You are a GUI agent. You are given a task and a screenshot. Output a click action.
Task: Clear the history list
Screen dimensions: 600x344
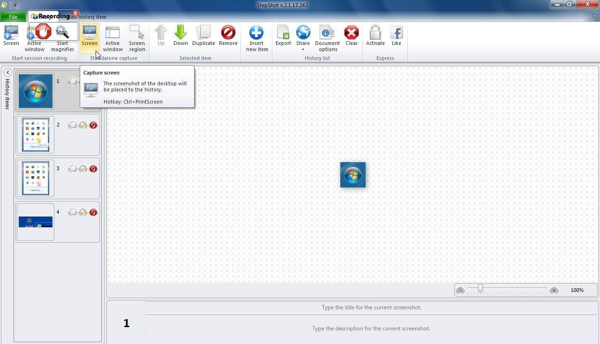[352, 36]
